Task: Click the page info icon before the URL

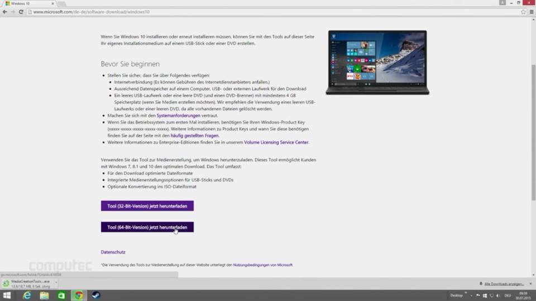Action: point(30,12)
